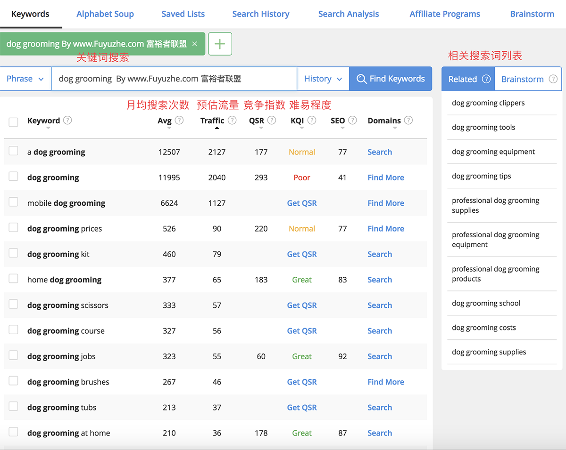
Task: Click the help icon next to QSR column
Action: [x=272, y=120]
